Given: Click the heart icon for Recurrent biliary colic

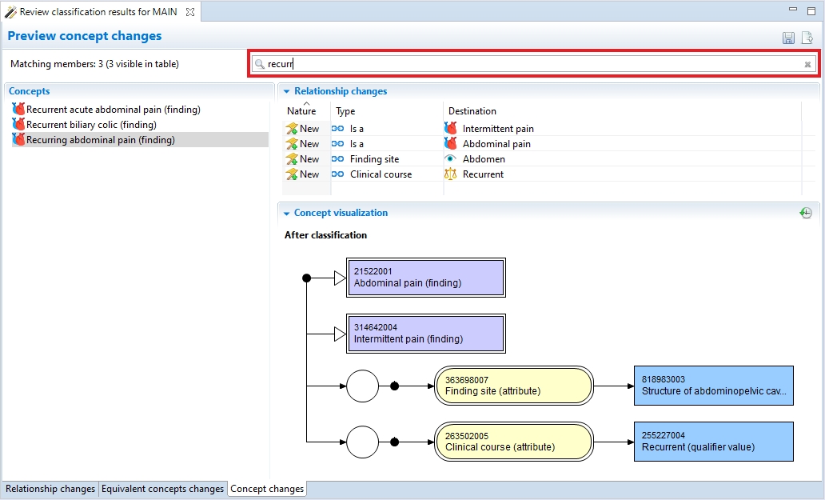Looking at the screenshot, I should coord(18,125).
